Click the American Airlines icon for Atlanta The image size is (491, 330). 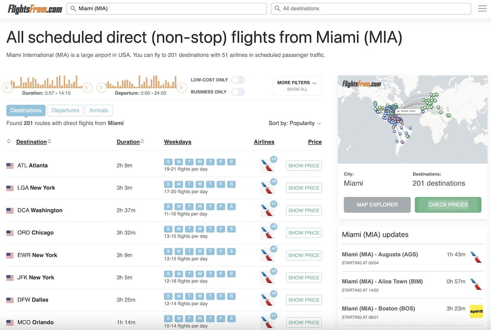[x=267, y=166]
